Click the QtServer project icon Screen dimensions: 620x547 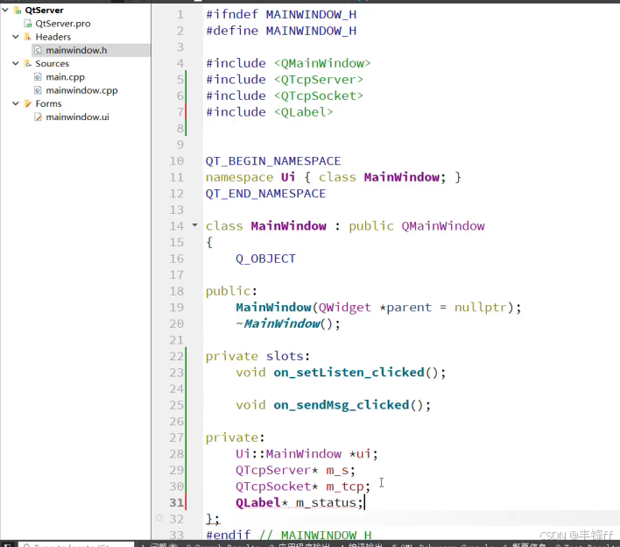(18, 11)
